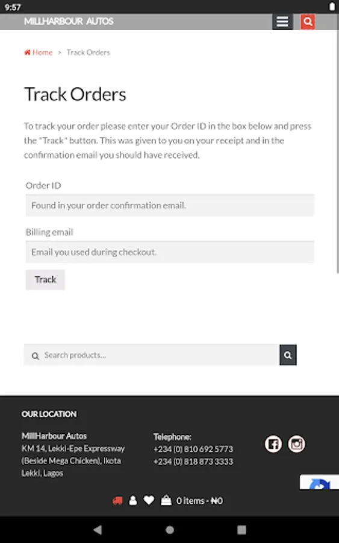Viewport: 339px width, 543px height.
Task: Click the 0 items cart total text
Action: 199,501
